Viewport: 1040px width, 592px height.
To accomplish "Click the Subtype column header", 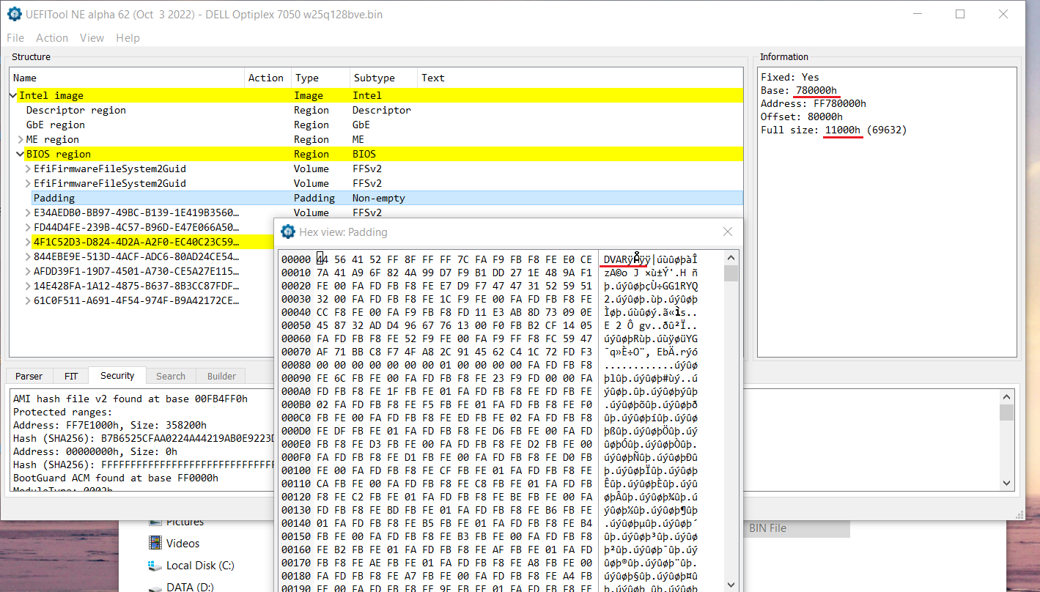I will click(374, 78).
